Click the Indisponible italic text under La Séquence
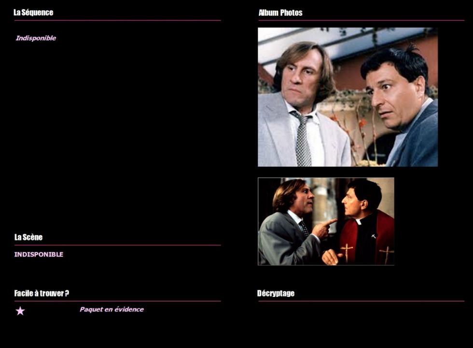 (36, 38)
